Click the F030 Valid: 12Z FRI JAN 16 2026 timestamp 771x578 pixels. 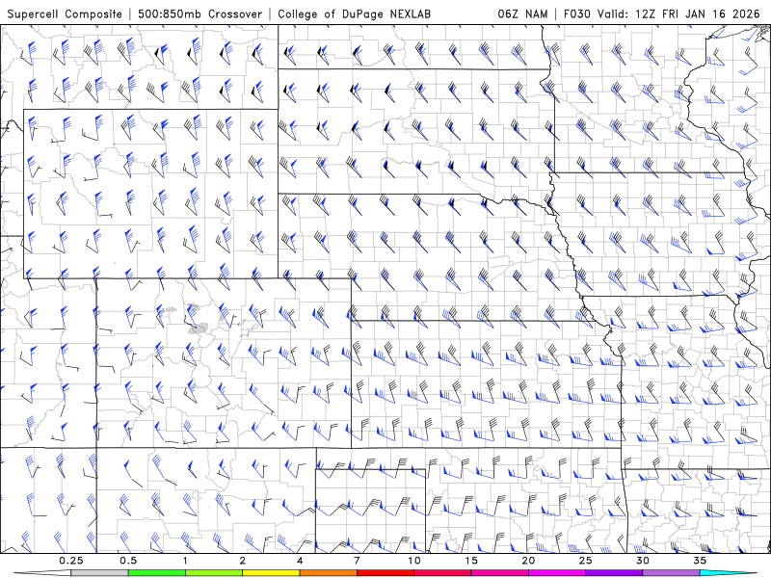pos(662,13)
